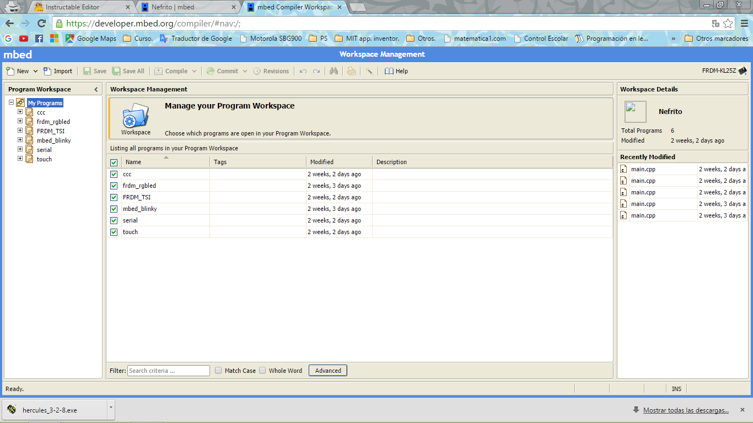Open the New dropdown arrow

coord(36,71)
